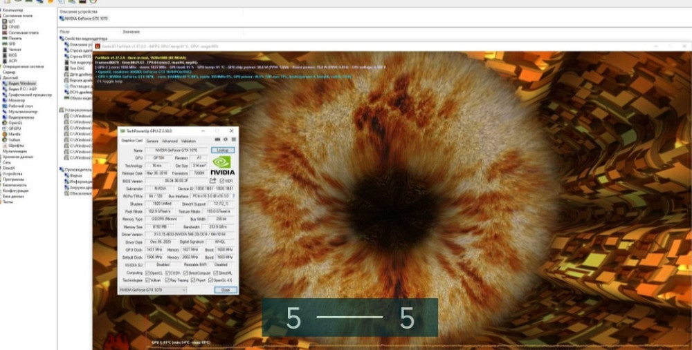
Task: Click the GPU-Z refresh icon
Action: point(225,140)
